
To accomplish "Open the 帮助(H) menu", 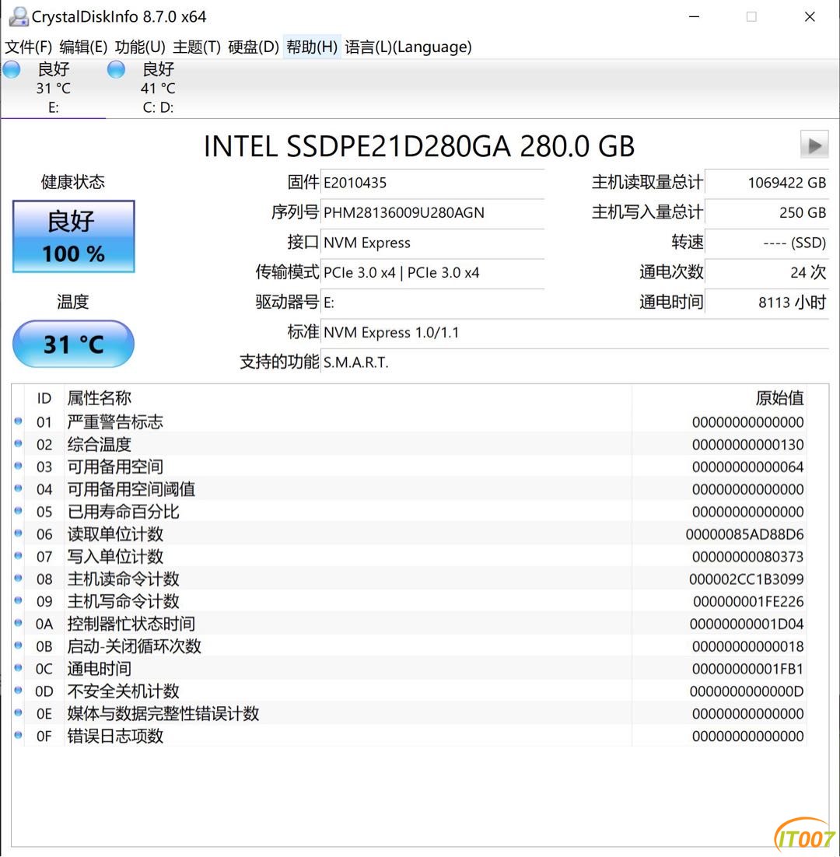I will (x=312, y=47).
